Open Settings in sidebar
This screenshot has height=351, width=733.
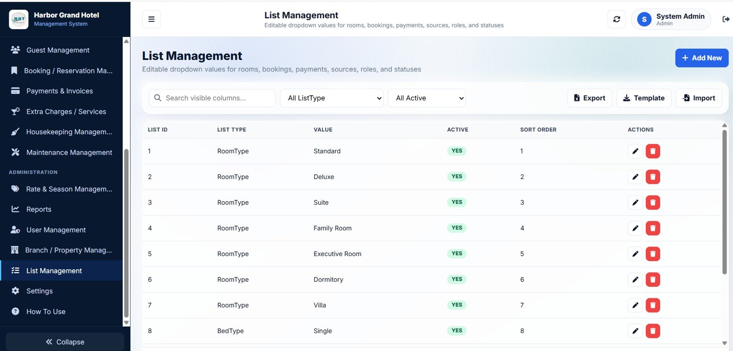61,291
